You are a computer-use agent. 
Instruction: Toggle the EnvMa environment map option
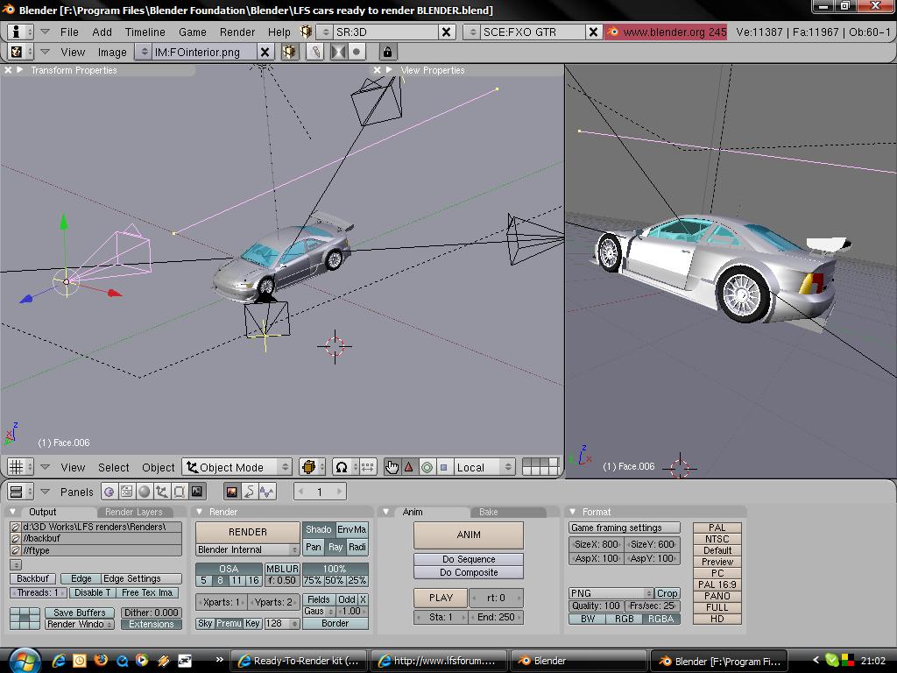coord(352,530)
